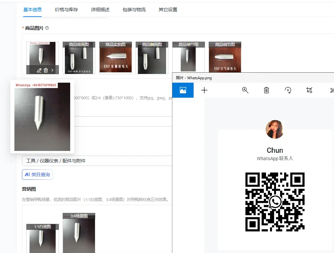The width and height of the screenshot is (334, 253).
Task: Click the 照片 - WhatsApp.png title bar
Action: coord(253,78)
